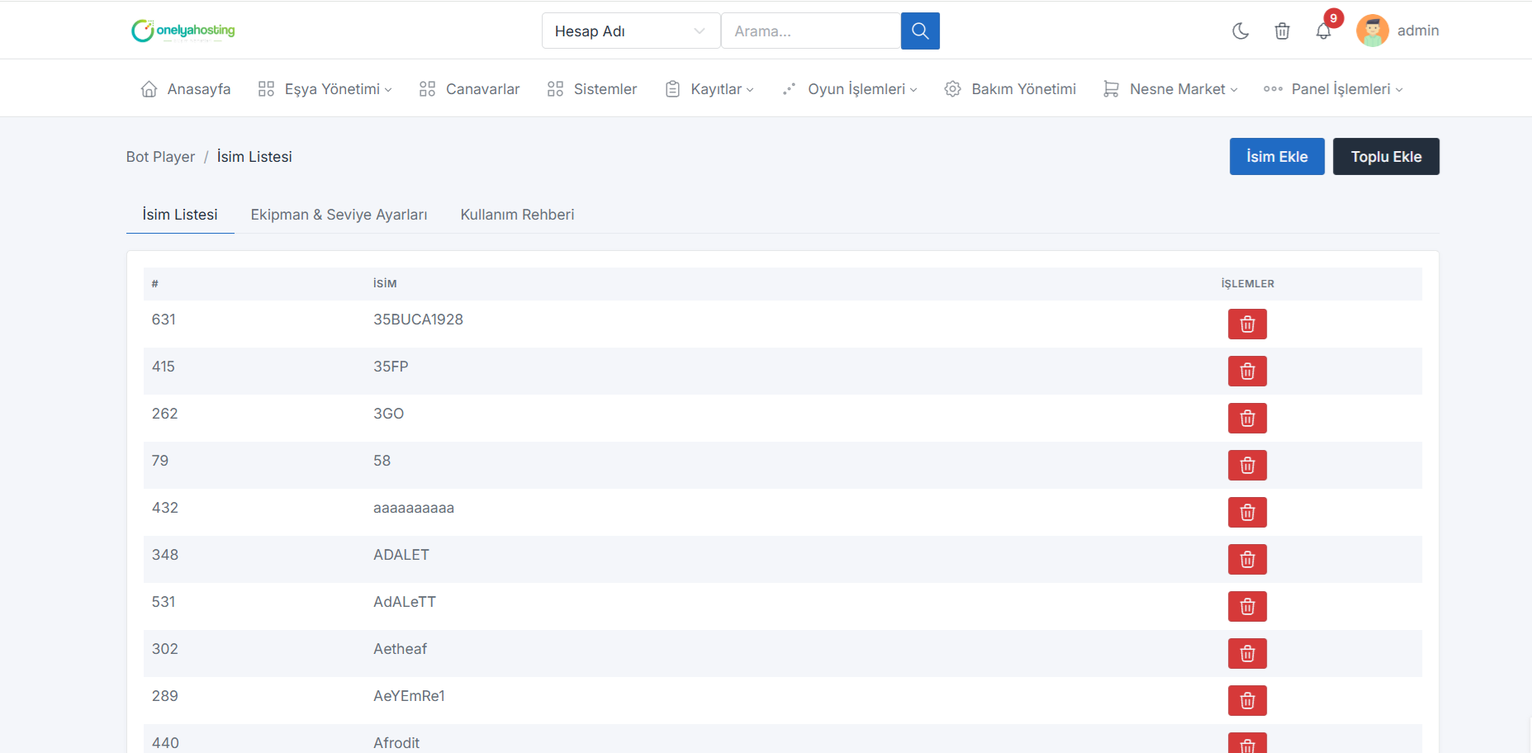The width and height of the screenshot is (1532, 753).
Task: Expand the Eşya Yönetimi menu
Action: pos(325,89)
